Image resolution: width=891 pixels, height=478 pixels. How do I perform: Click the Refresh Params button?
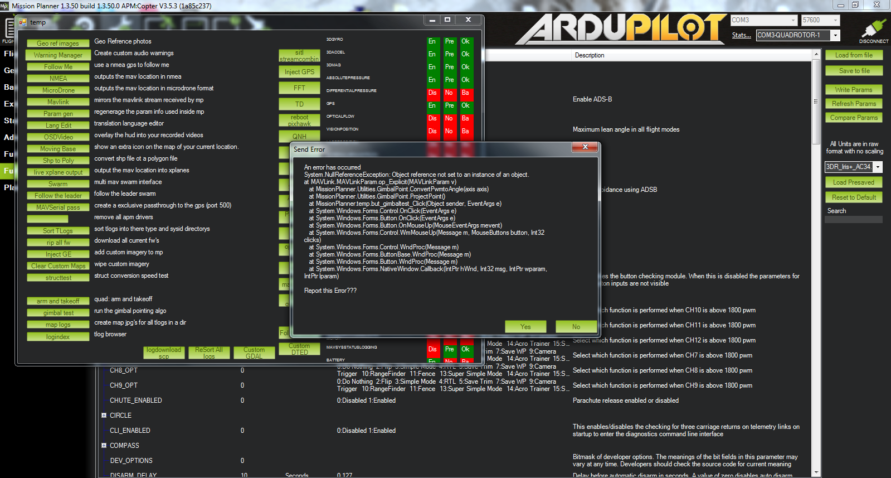(854, 104)
